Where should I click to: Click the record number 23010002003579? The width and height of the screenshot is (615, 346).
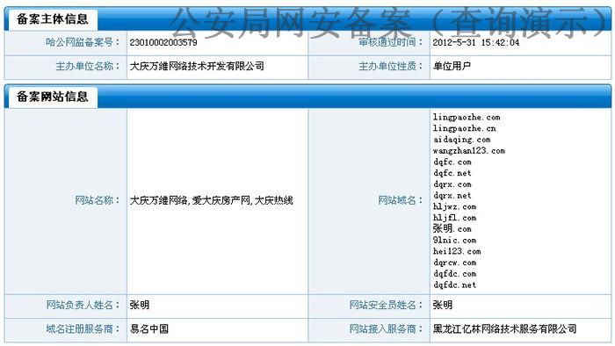163,42
